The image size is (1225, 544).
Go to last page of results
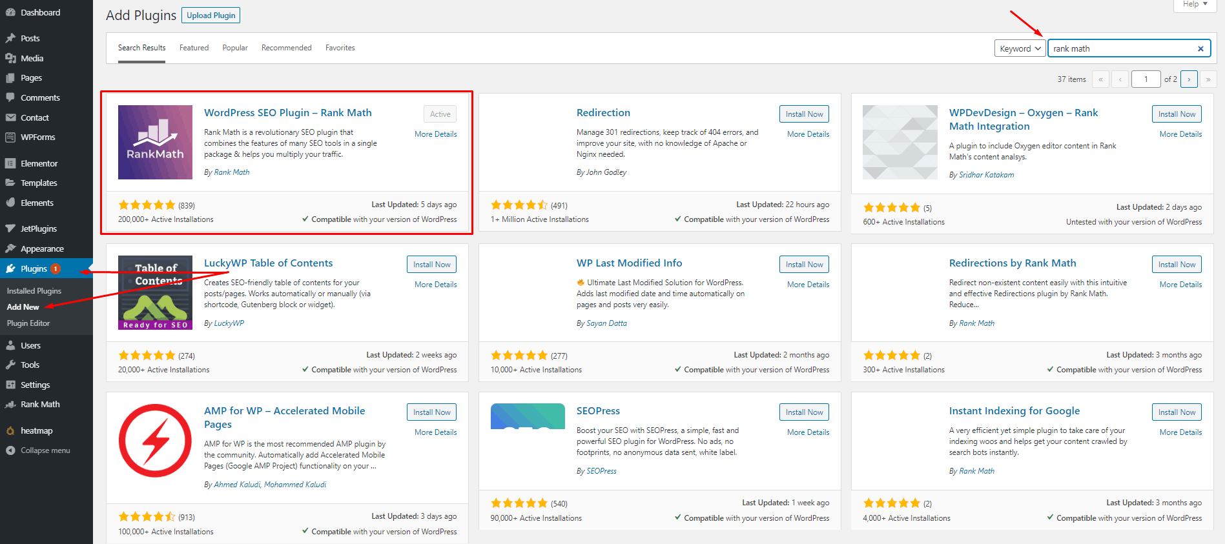pos(1208,79)
